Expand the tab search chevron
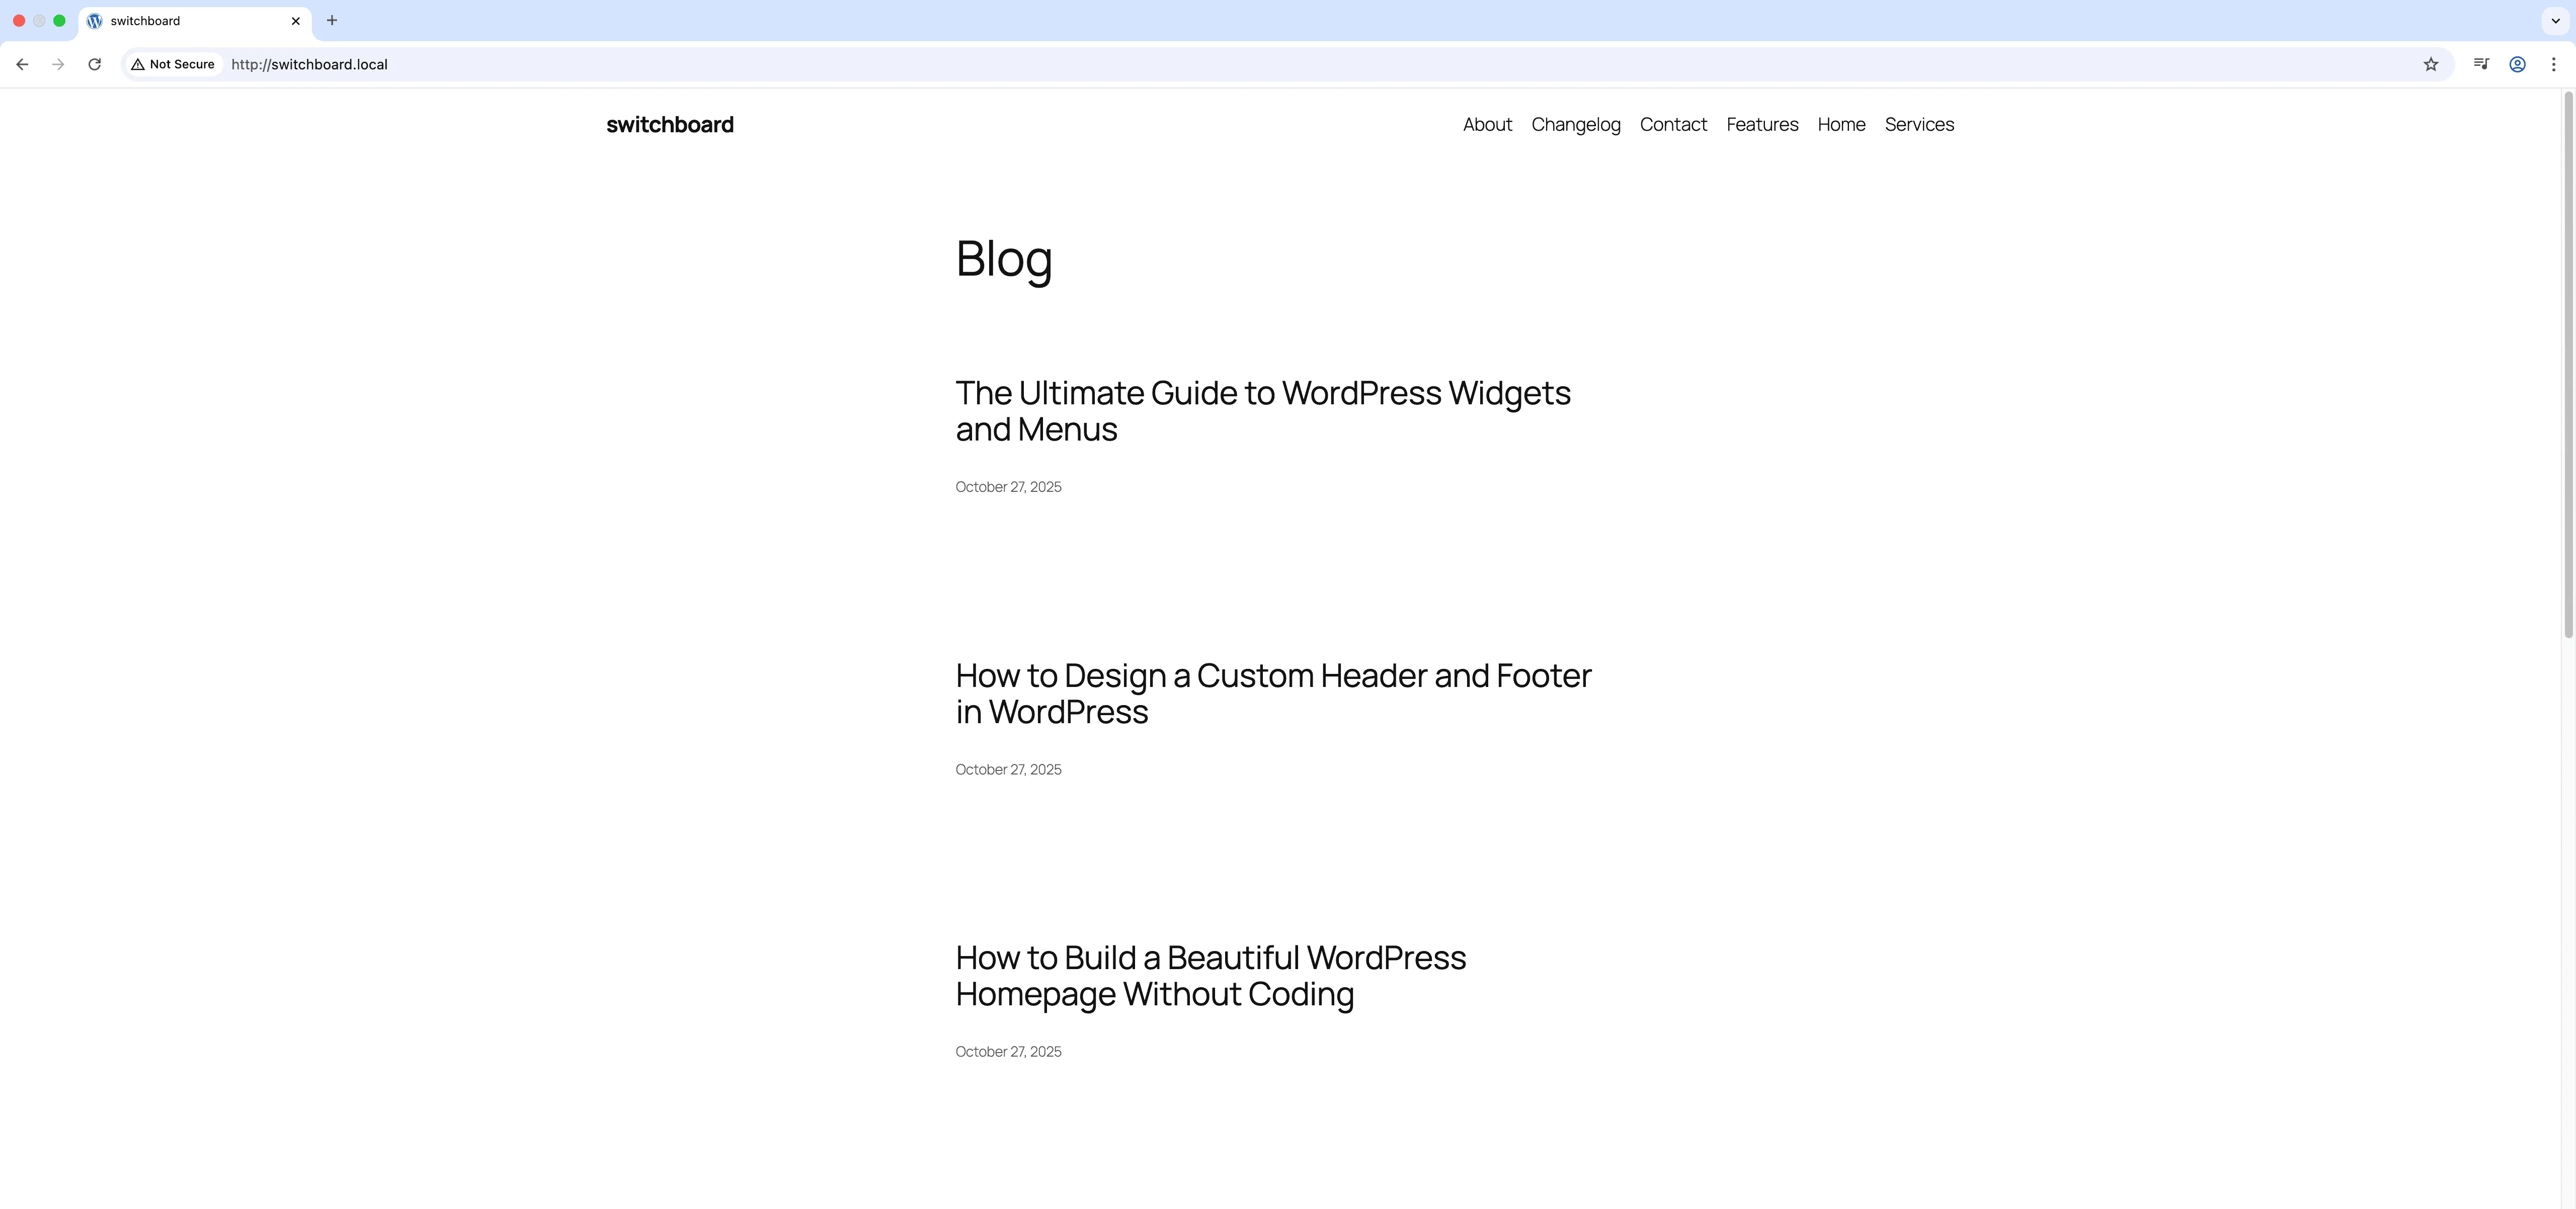Viewport: 2576px width, 1209px height. 2555,20
